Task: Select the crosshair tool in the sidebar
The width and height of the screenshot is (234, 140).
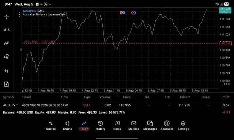Action: [7, 17]
